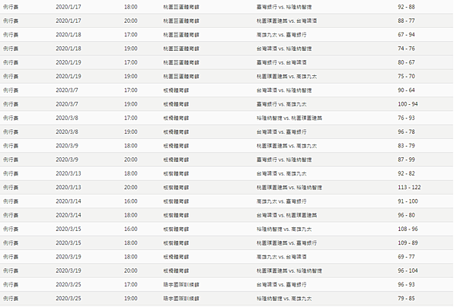Select time 16:00 in the 2020/3/14 row
This screenshot has height=307, width=457.
130,201
